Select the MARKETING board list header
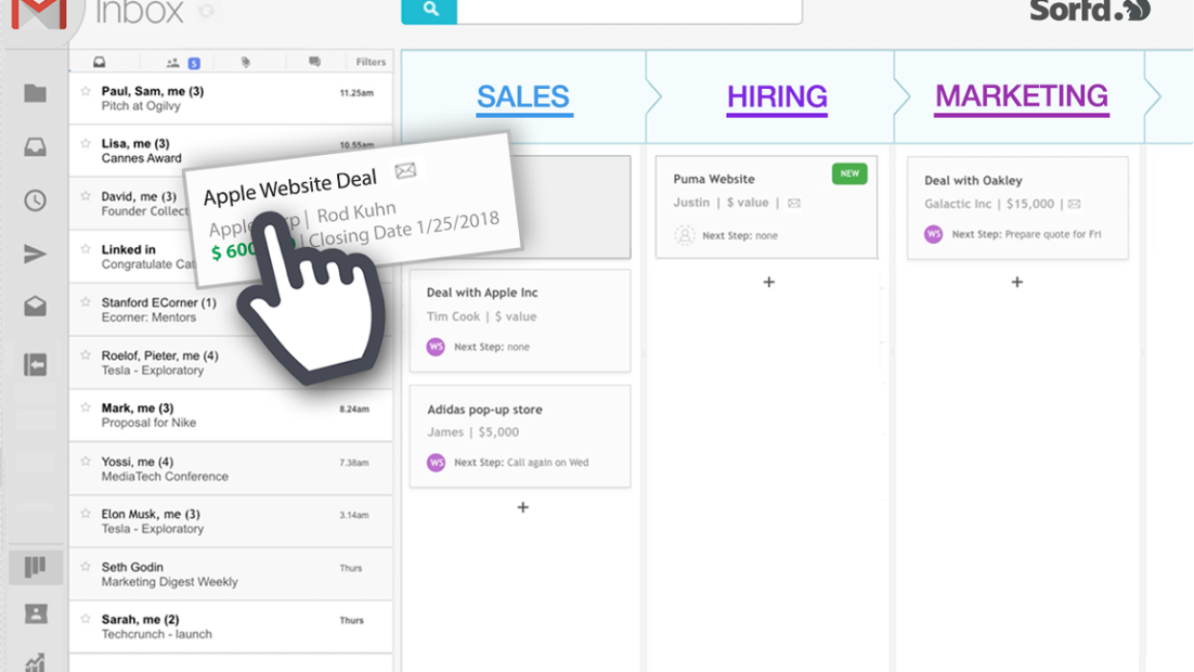 [x=1022, y=96]
